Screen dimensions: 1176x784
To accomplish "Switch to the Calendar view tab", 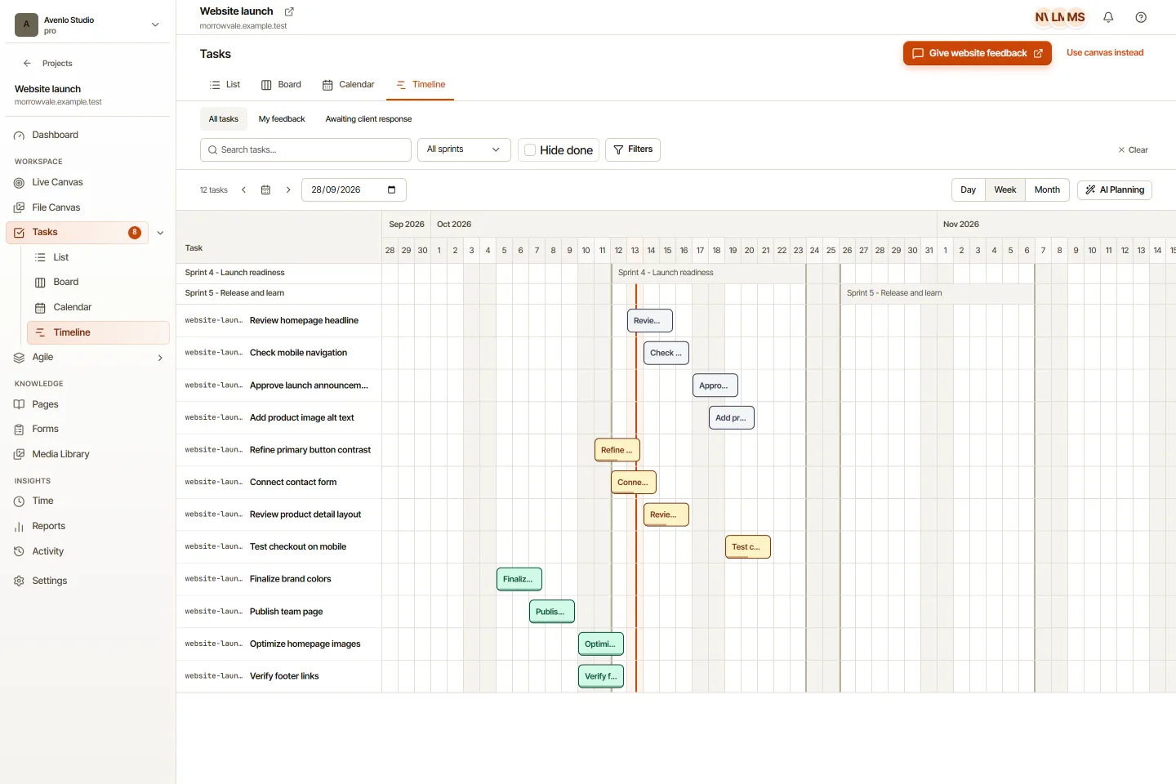I will 348,85.
